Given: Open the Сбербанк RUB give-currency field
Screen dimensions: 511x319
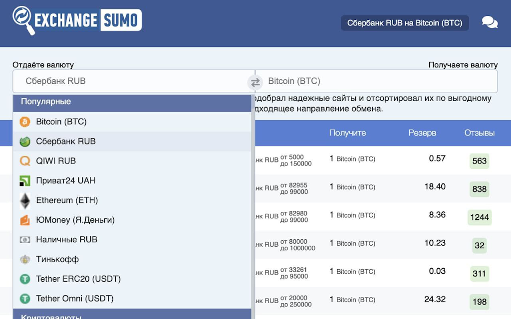Looking at the screenshot, I should coord(130,81).
